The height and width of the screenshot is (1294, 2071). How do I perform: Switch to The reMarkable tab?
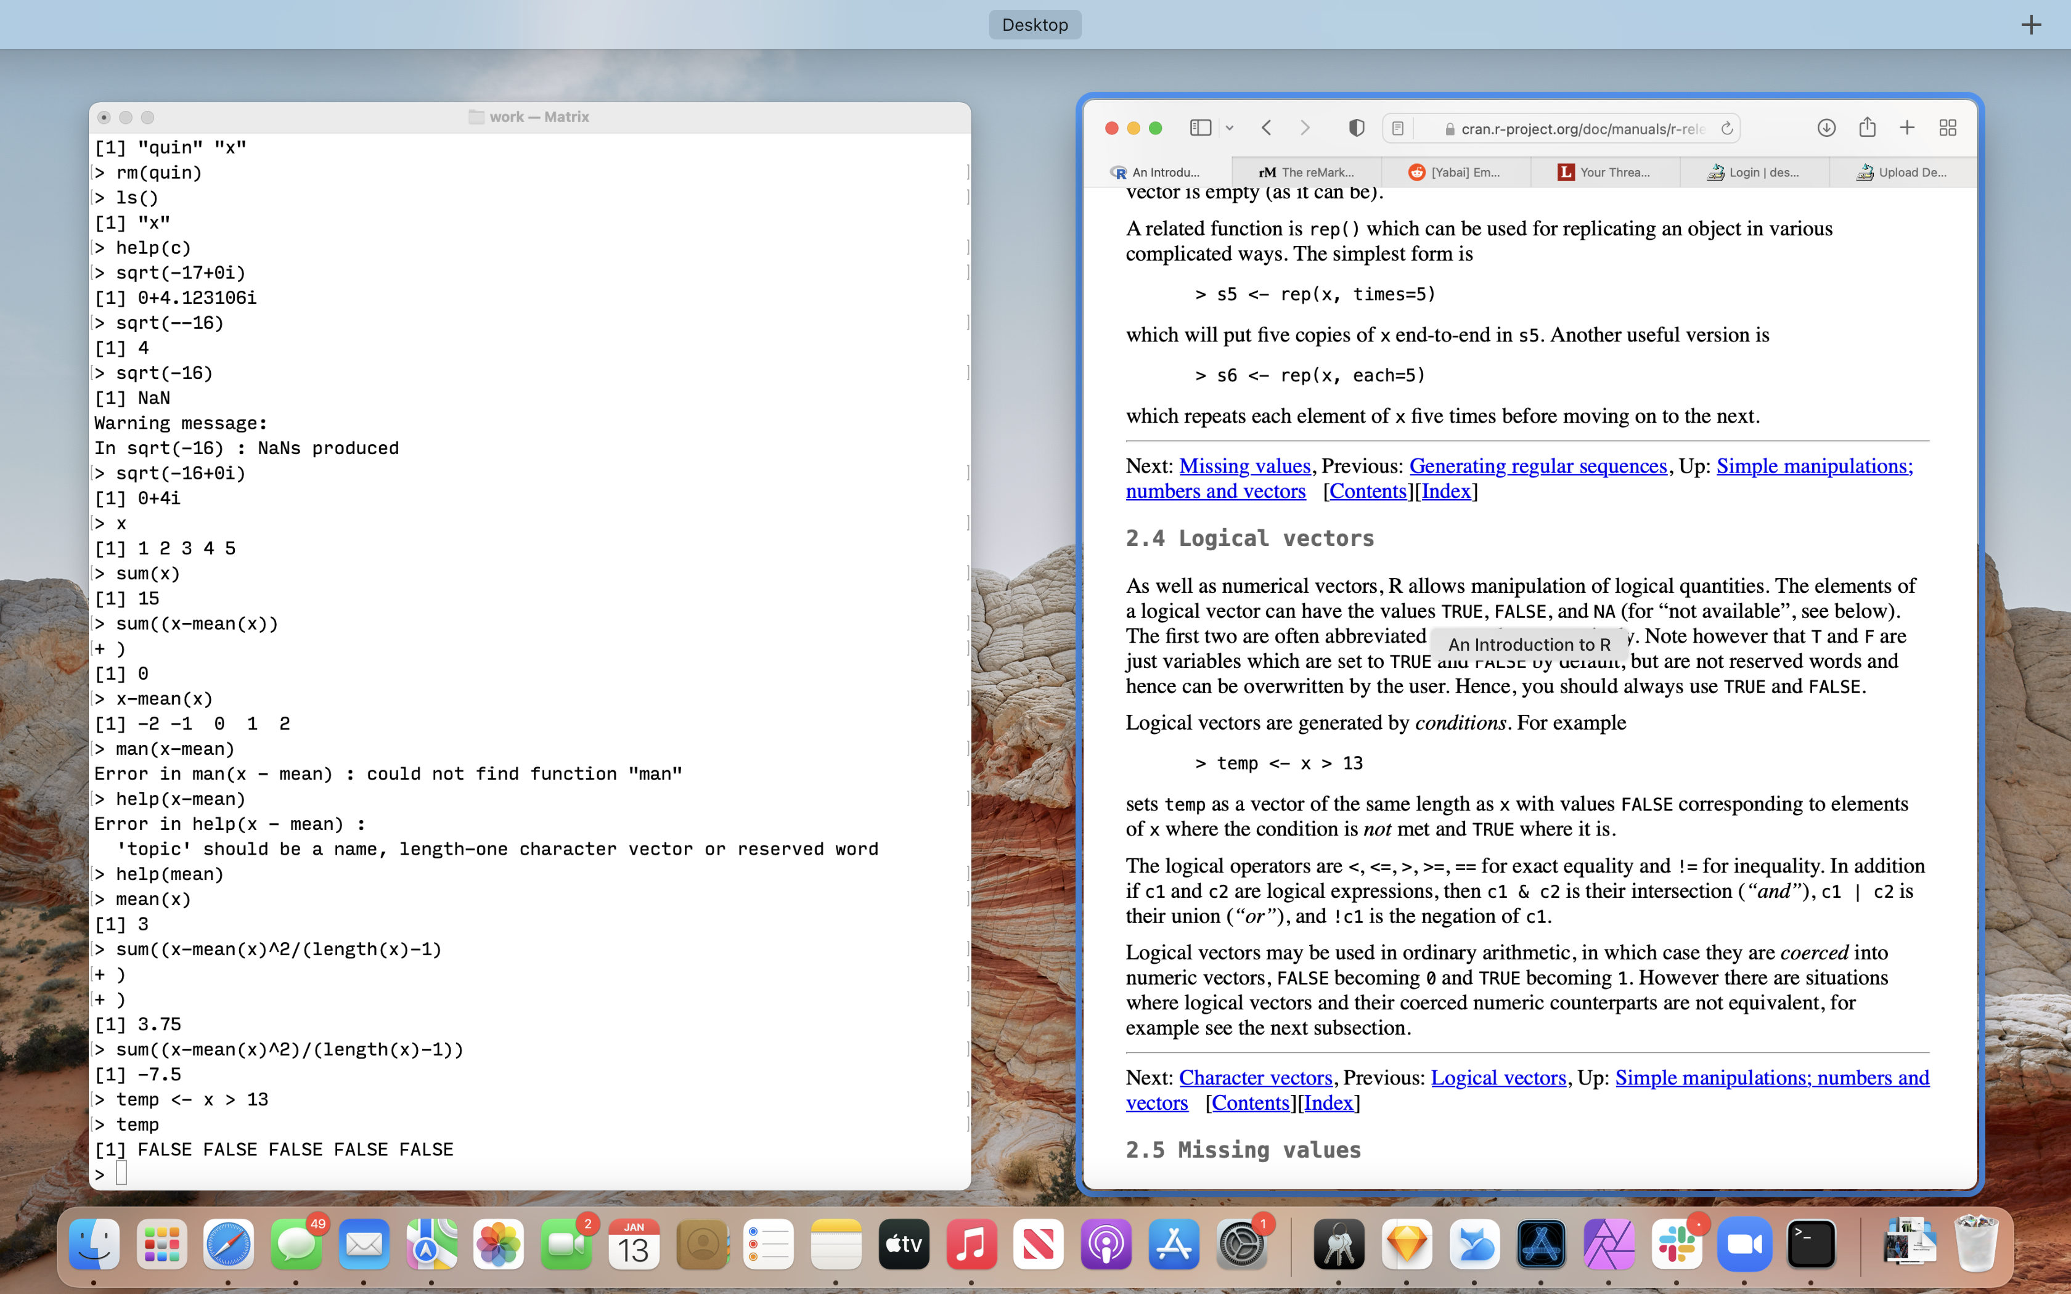coord(1307,172)
